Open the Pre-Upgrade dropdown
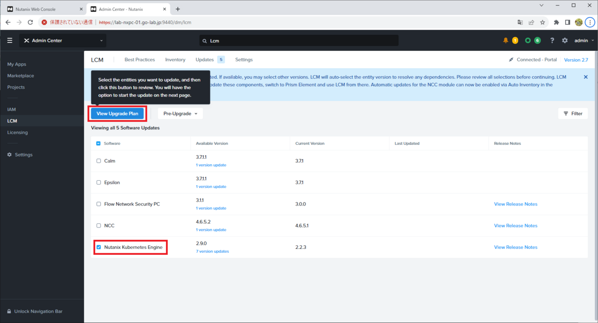Screen dimensions: 598x323 [180, 113]
